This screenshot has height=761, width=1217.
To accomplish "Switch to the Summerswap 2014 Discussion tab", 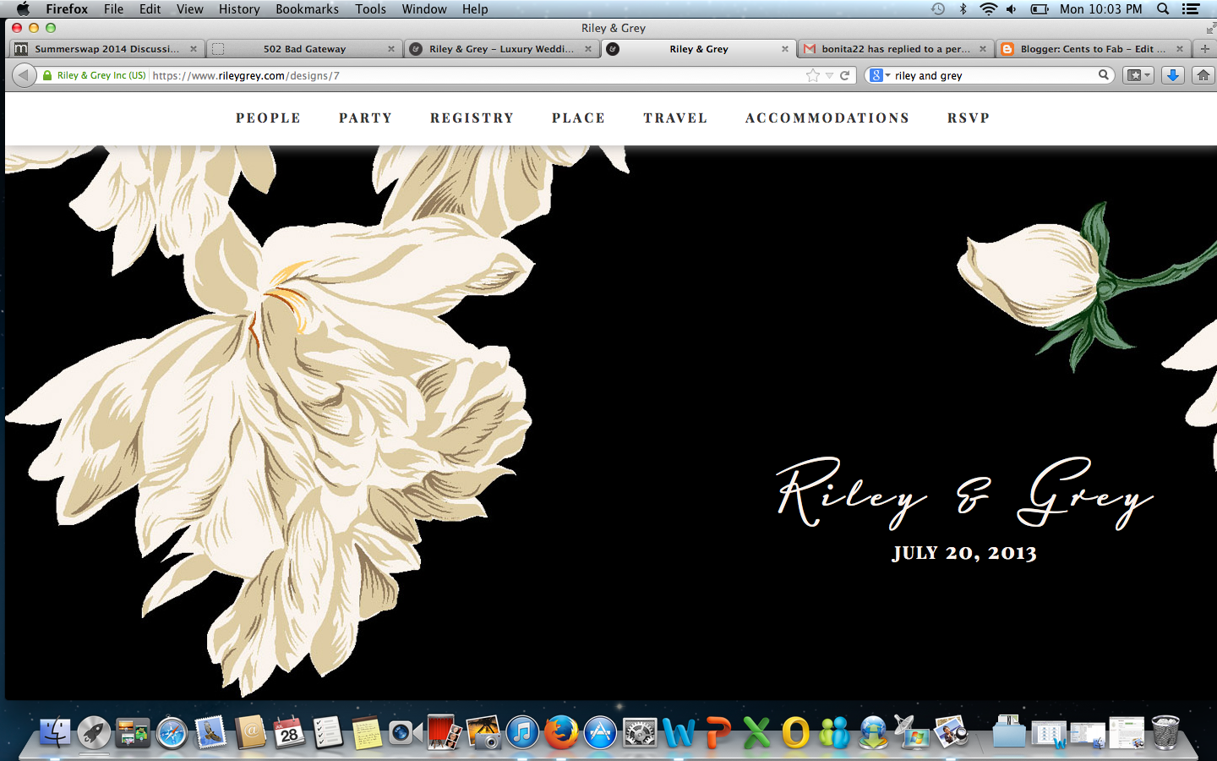I will pos(106,49).
